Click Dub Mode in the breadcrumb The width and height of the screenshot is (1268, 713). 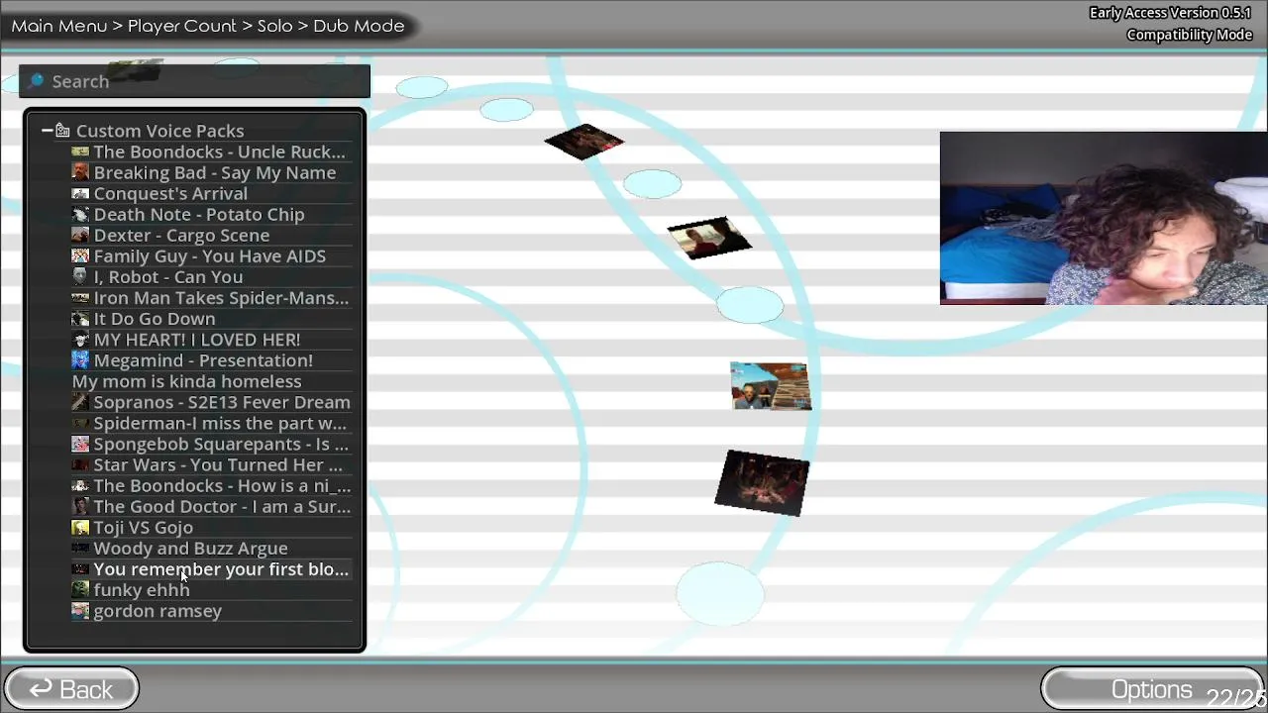pos(359,26)
